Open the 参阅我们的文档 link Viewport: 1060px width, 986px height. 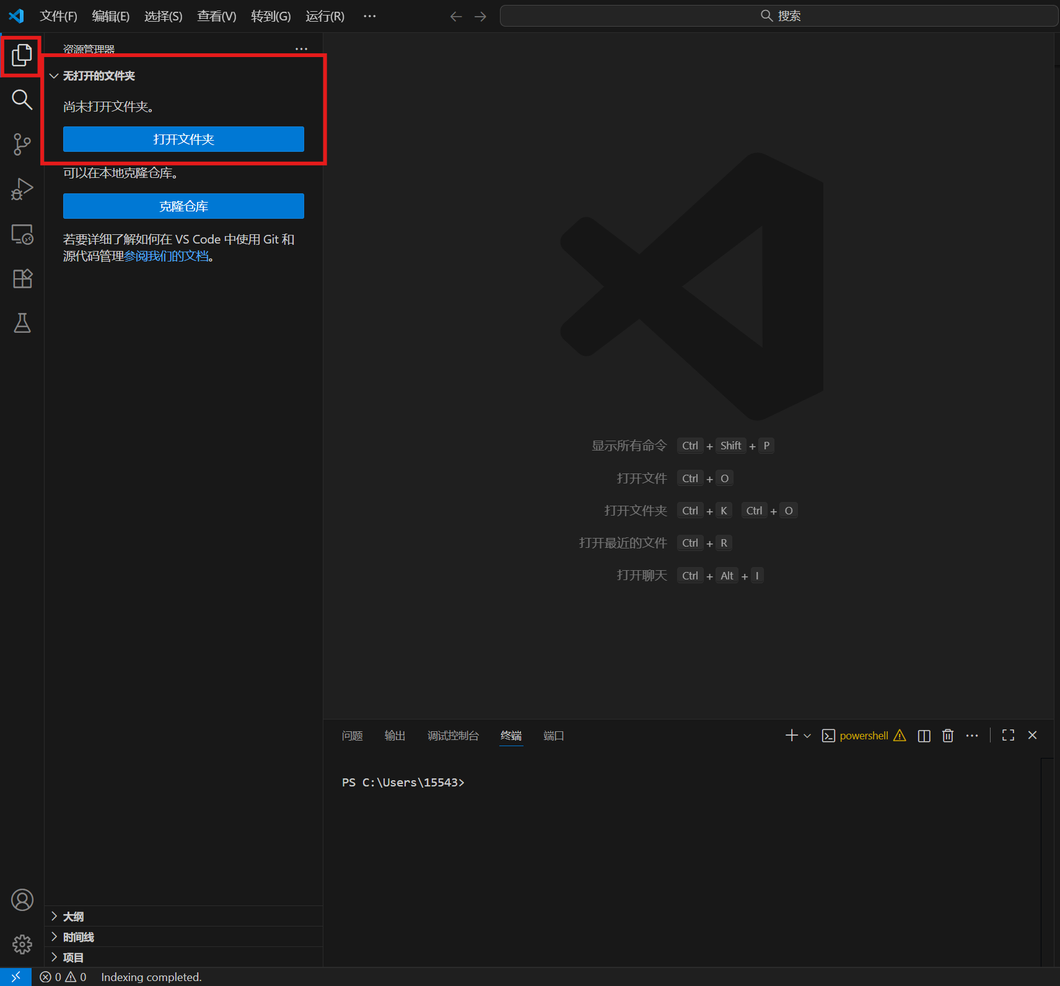point(165,255)
